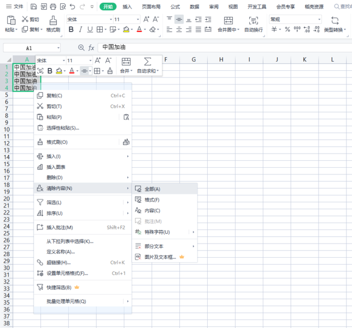352x328 pixels.
Task: Click paste-as-text icon beside 粘贴(P)
Action: tap(126, 117)
